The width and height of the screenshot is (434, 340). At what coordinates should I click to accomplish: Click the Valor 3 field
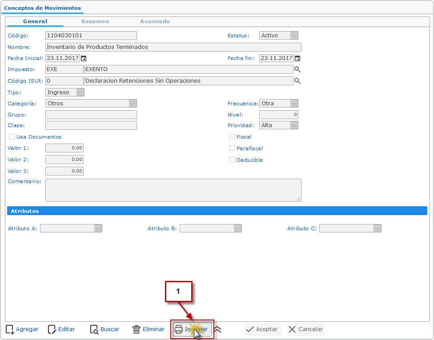coord(64,171)
